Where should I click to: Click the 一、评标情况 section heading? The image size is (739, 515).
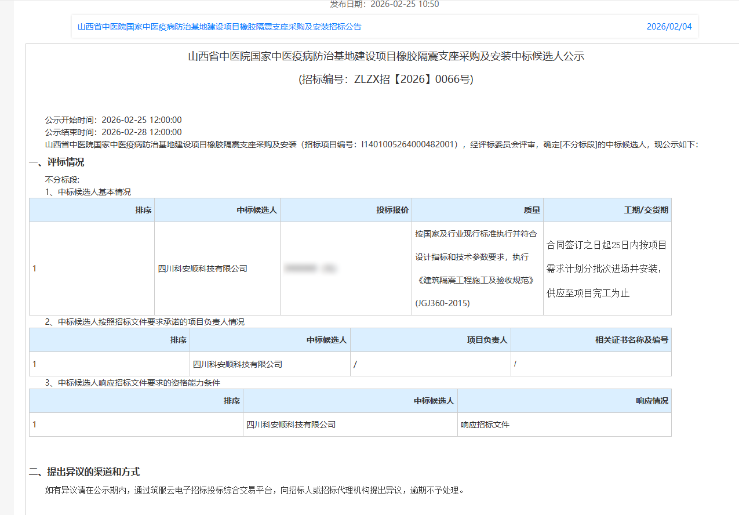[x=57, y=162]
